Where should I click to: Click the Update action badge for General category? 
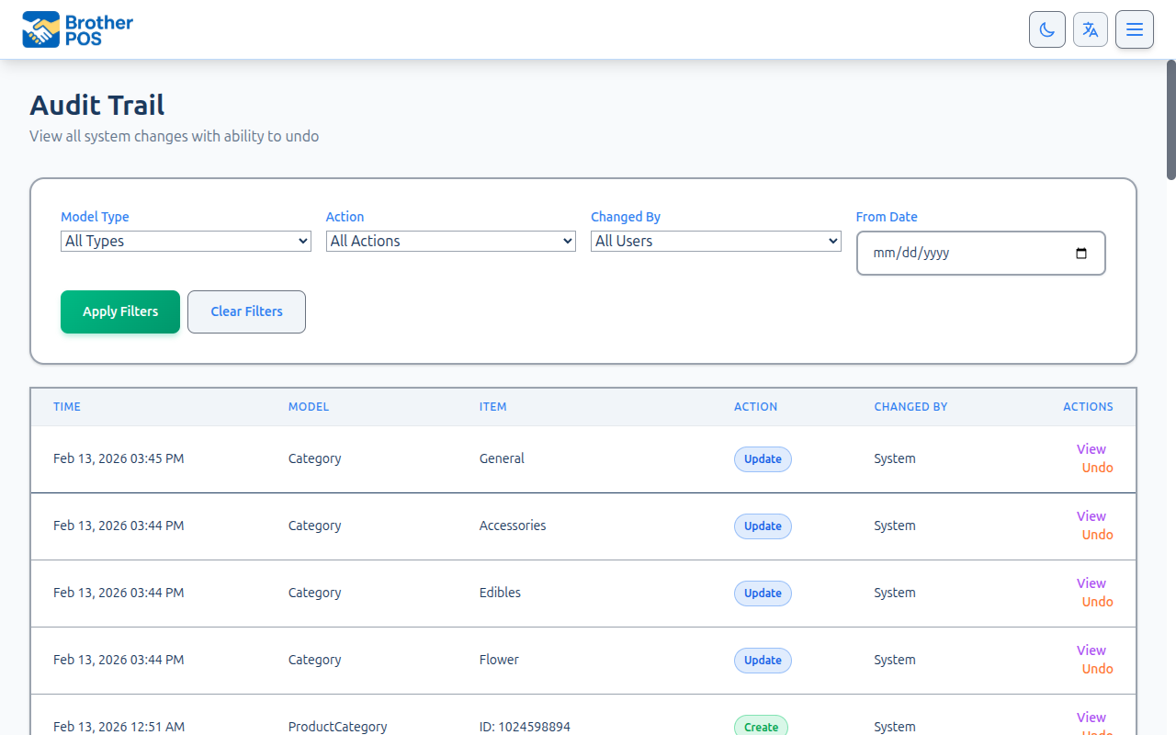click(x=763, y=458)
